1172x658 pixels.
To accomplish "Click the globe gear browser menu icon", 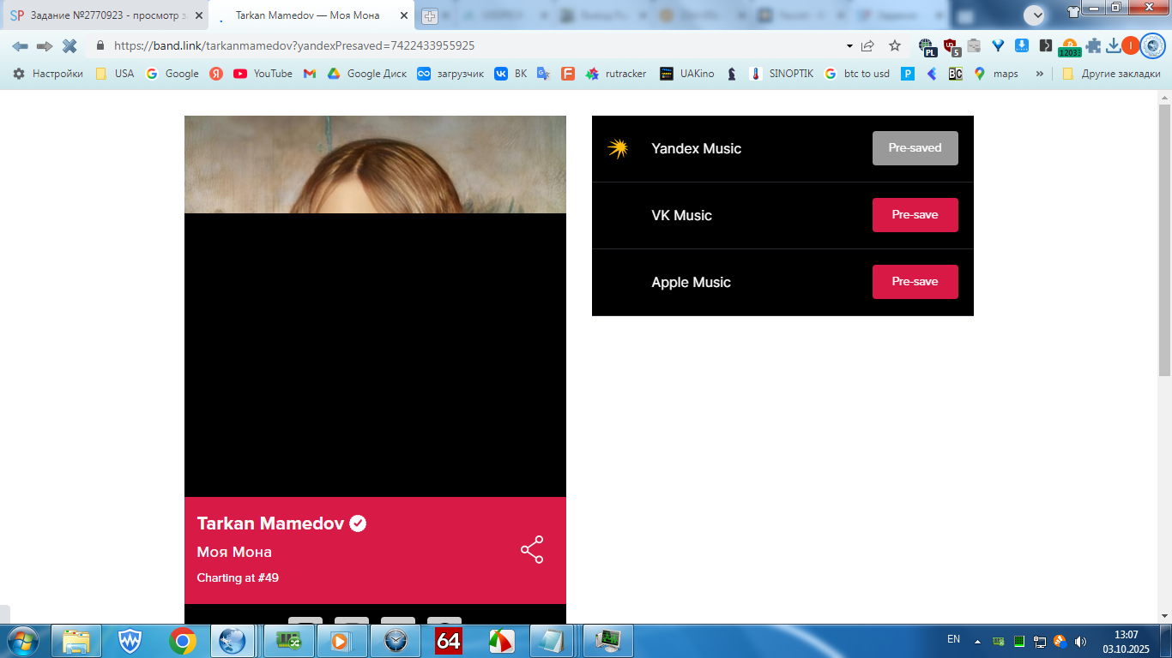I will [1153, 45].
